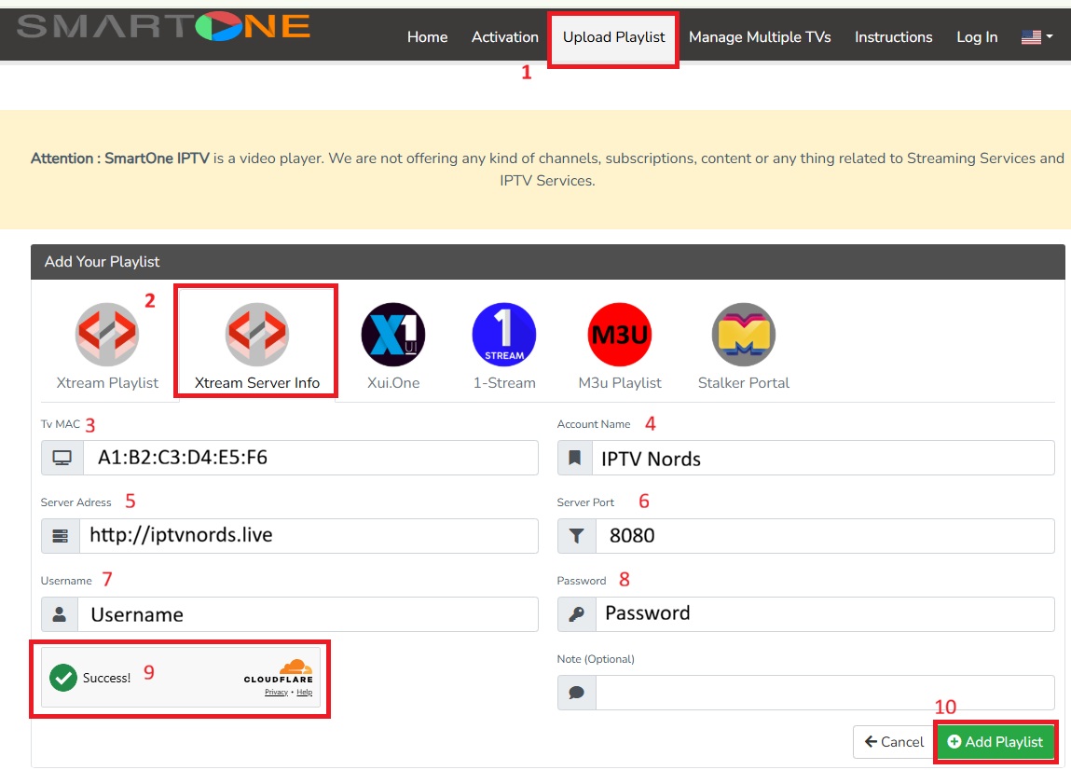Viewport: 1071px width, 770px height.
Task: Click the Log In link
Action: (977, 37)
